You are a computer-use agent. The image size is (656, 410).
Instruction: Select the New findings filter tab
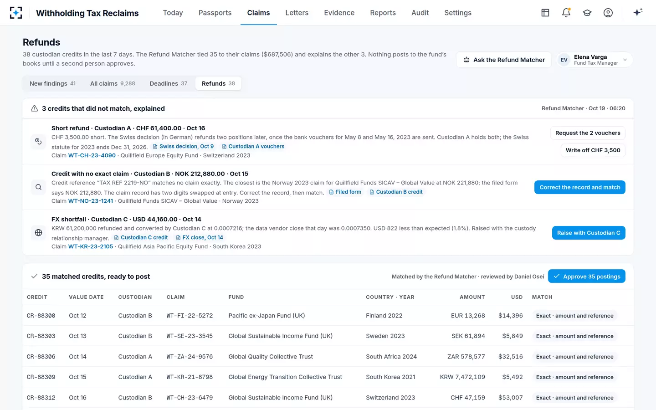point(53,83)
